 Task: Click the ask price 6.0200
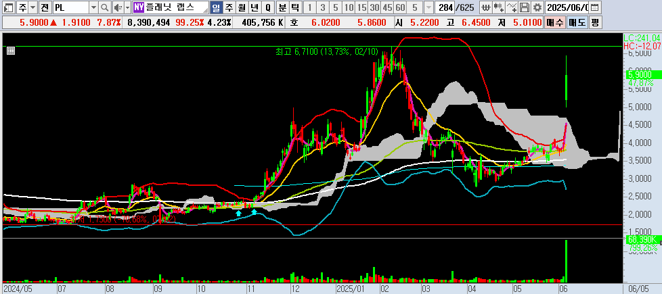click(326, 23)
